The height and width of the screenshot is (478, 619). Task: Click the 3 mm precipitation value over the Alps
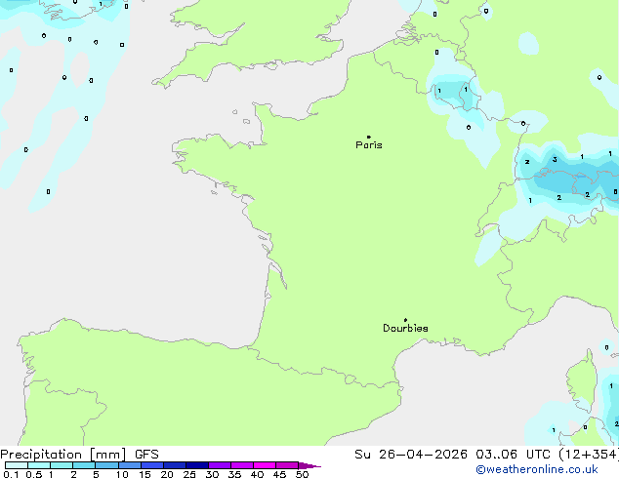tap(555, 159)
